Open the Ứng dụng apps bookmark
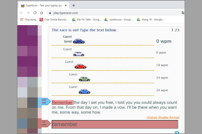 (x=28, y=20)
